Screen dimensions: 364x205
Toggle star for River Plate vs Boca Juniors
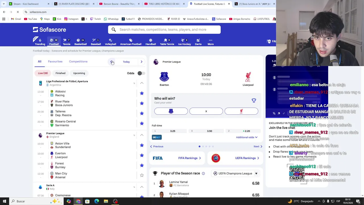tap(142, 103)
